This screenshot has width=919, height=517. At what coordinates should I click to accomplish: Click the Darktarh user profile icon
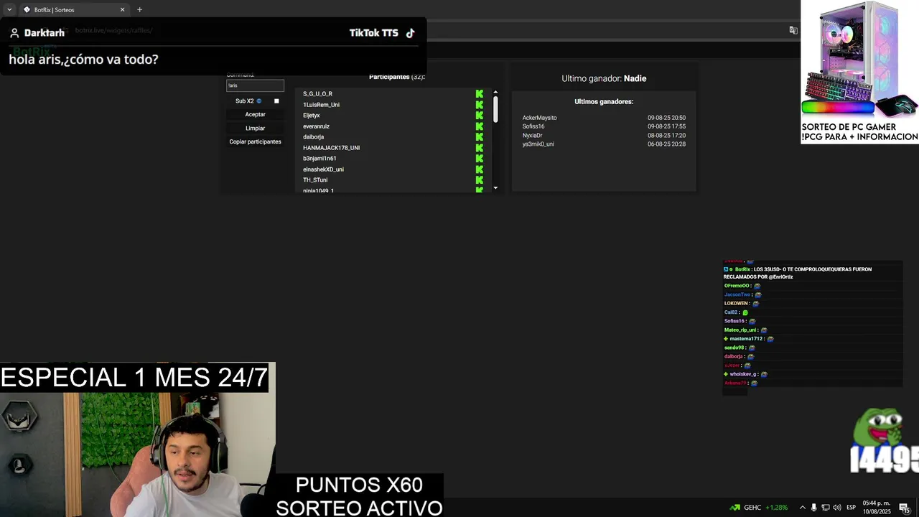tap(14, 33)
